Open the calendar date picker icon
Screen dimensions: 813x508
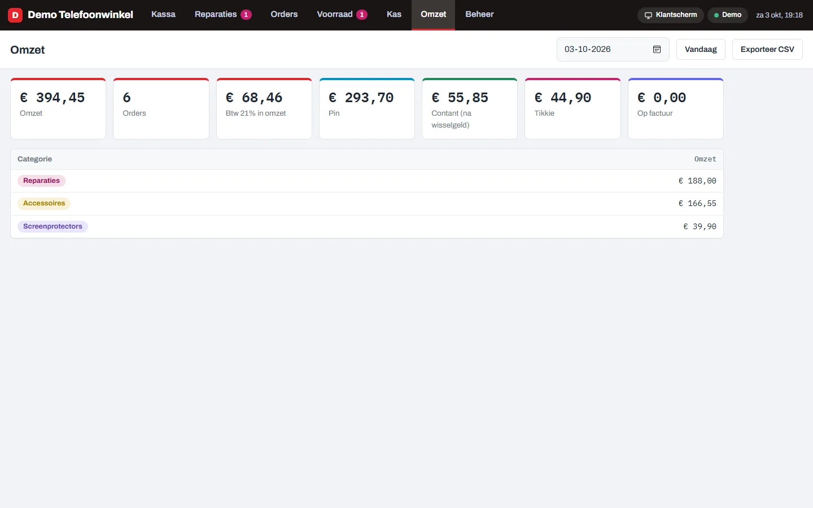pyautogui.click(x=657, y=50)
